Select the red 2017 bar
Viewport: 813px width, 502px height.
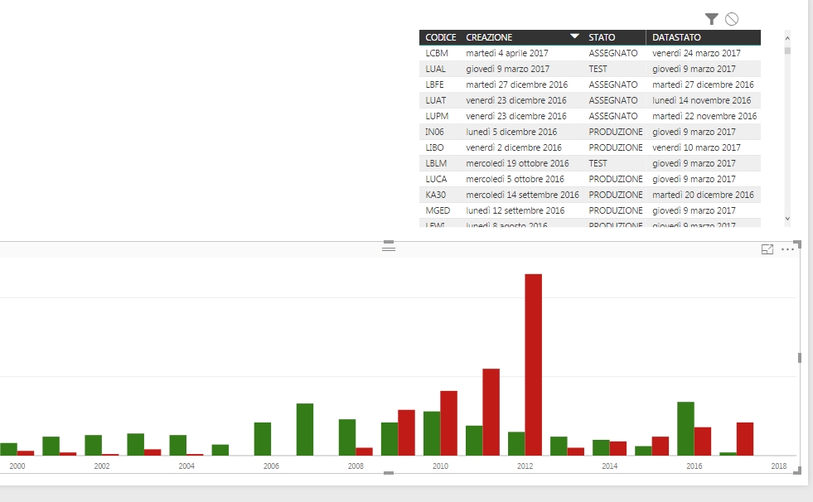[745, 439]
